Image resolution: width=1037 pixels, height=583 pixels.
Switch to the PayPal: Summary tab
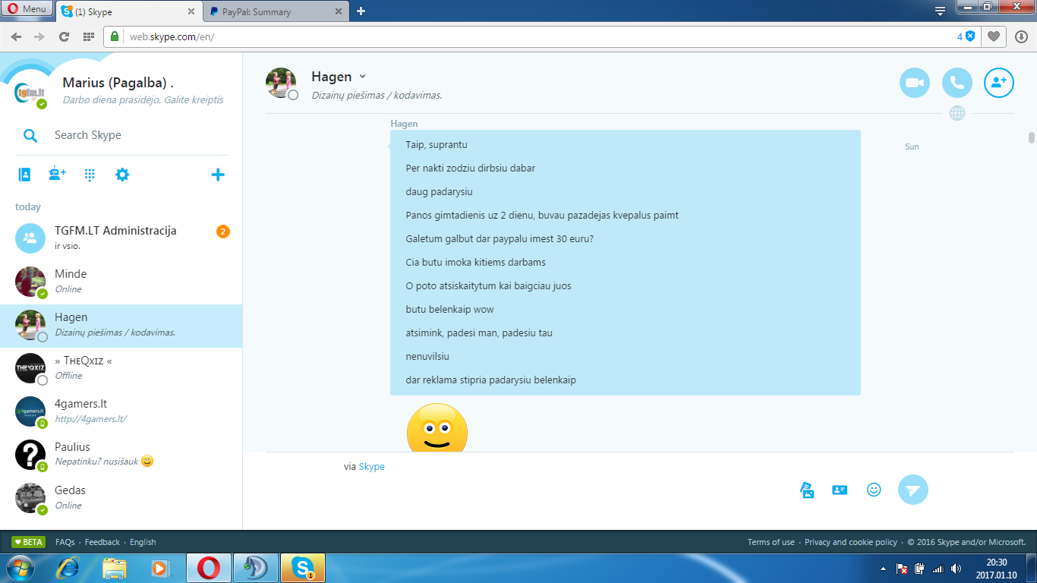pos(278,11)
